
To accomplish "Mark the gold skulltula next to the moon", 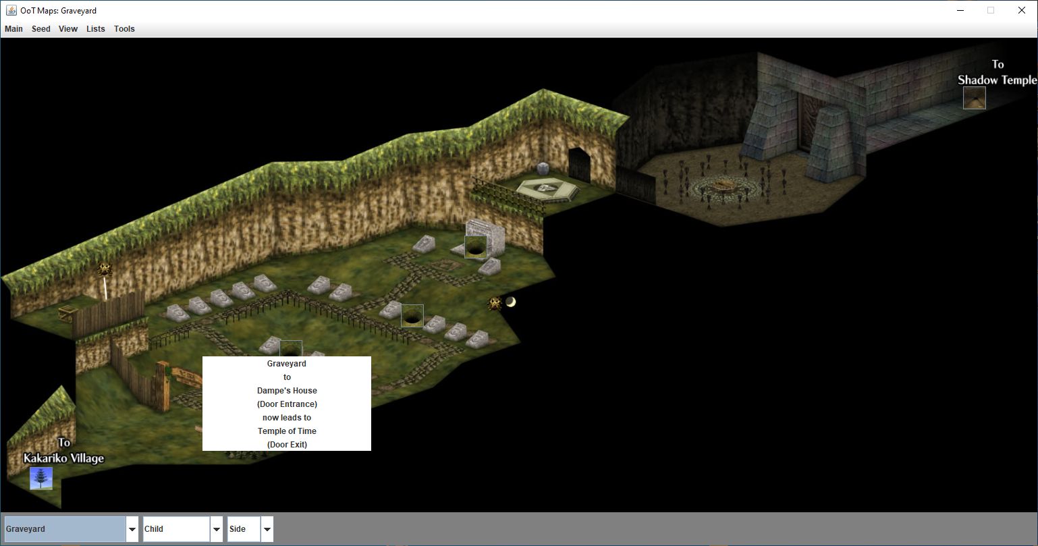I will coord(495,304).
